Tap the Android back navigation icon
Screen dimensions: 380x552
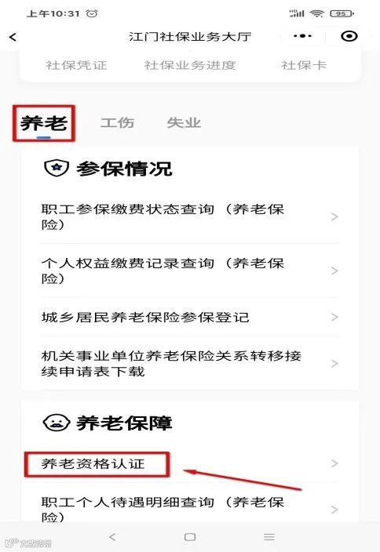tap(112, 537)
